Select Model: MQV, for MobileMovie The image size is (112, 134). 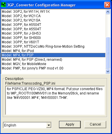(53, 64)
